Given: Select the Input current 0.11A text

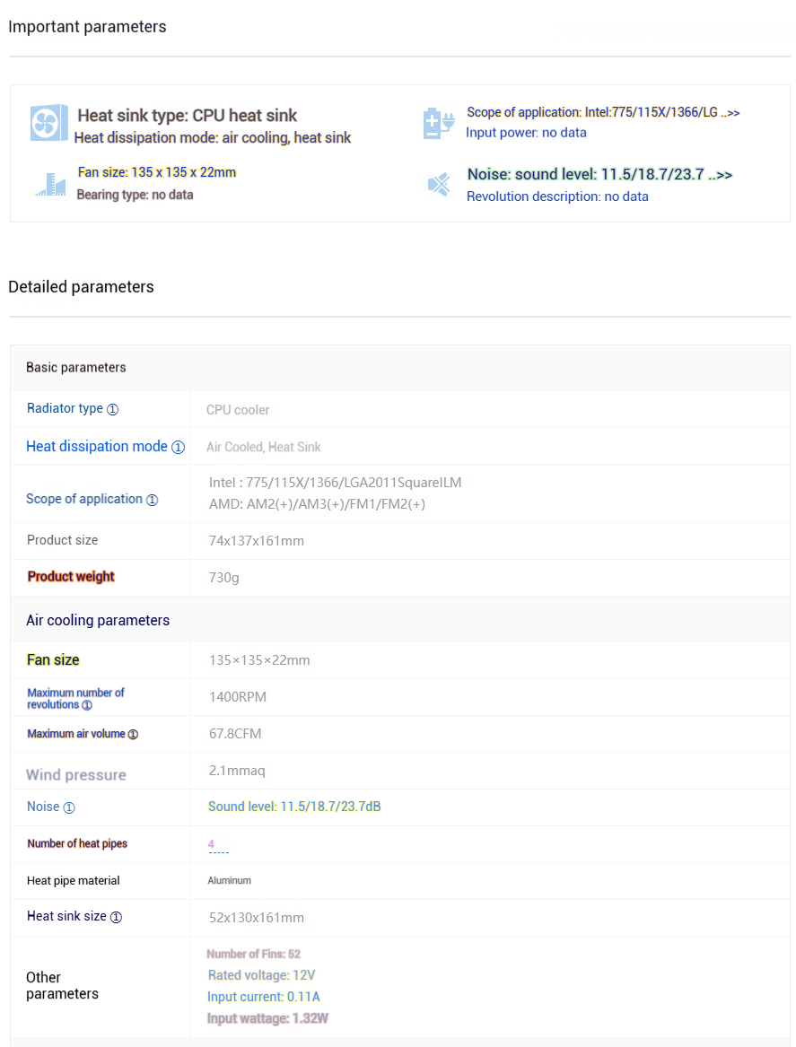Looking at the screenshot, I should tap(263, 997).
